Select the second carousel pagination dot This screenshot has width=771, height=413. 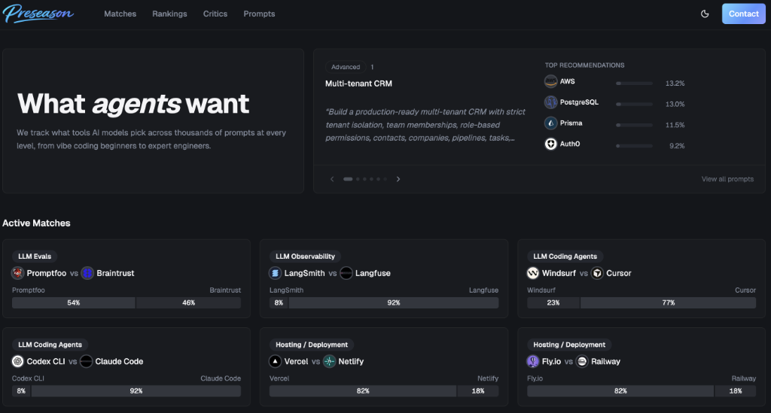[358, 179]
